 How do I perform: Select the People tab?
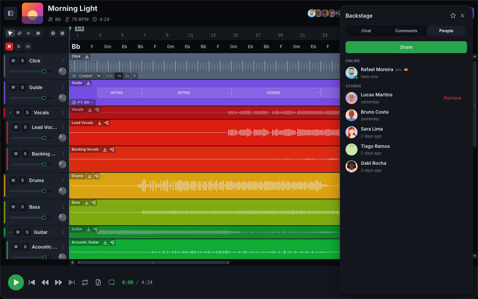446,31
